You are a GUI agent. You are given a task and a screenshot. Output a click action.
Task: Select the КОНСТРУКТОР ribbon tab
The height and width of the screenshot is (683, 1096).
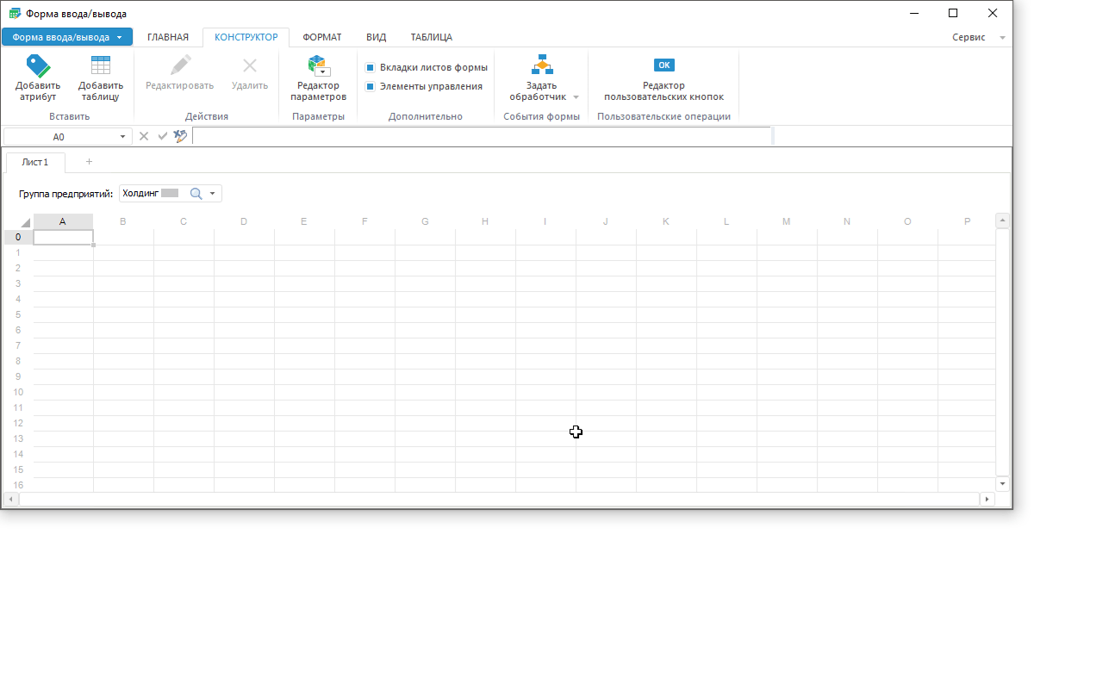246,37
